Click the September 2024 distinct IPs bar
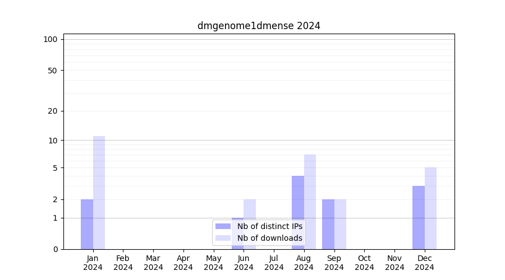 click(328, 224)
